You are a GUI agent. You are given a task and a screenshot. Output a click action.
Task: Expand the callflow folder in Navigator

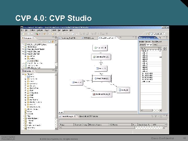point(25,56)
